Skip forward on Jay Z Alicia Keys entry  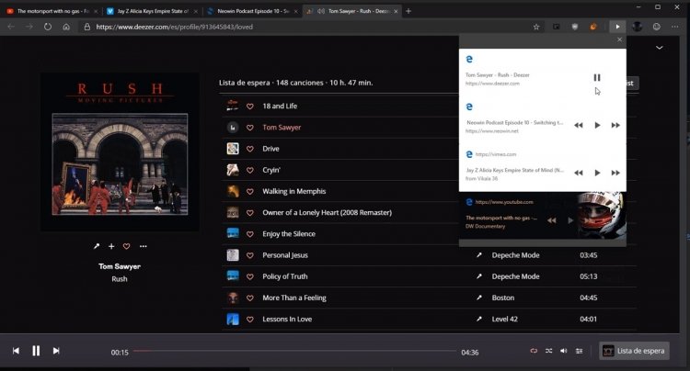pos(615,173)
